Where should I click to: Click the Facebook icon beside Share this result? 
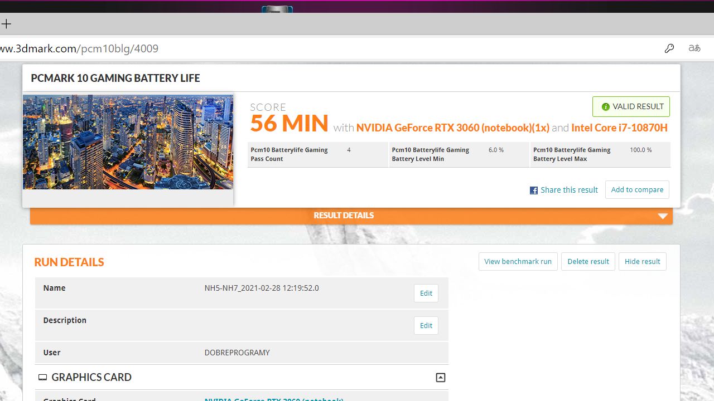click(x=534, y=190)
